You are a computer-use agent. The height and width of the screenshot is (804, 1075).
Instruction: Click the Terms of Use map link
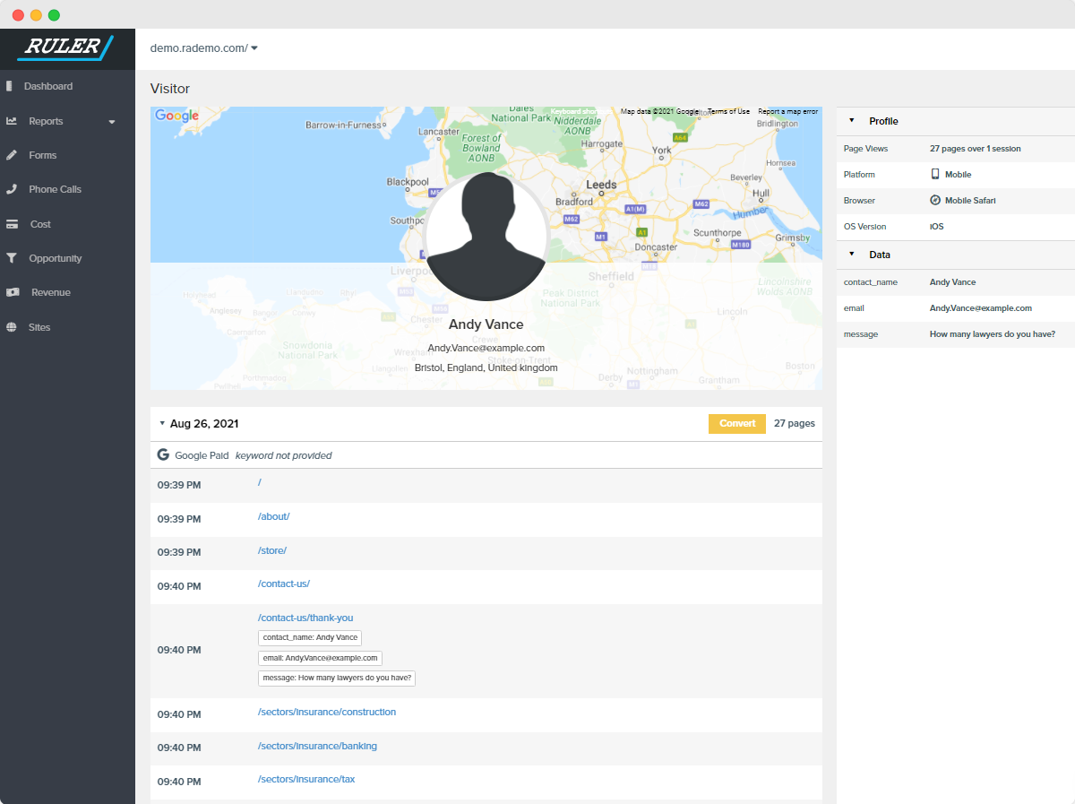pyautogui.click(x=728, y=111)
